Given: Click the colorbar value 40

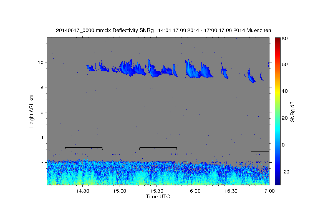Looking at the screenshot, I should pyautogui.click(x=285, y=91).
